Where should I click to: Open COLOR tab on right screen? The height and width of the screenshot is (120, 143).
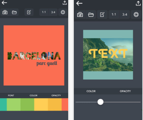91,91
